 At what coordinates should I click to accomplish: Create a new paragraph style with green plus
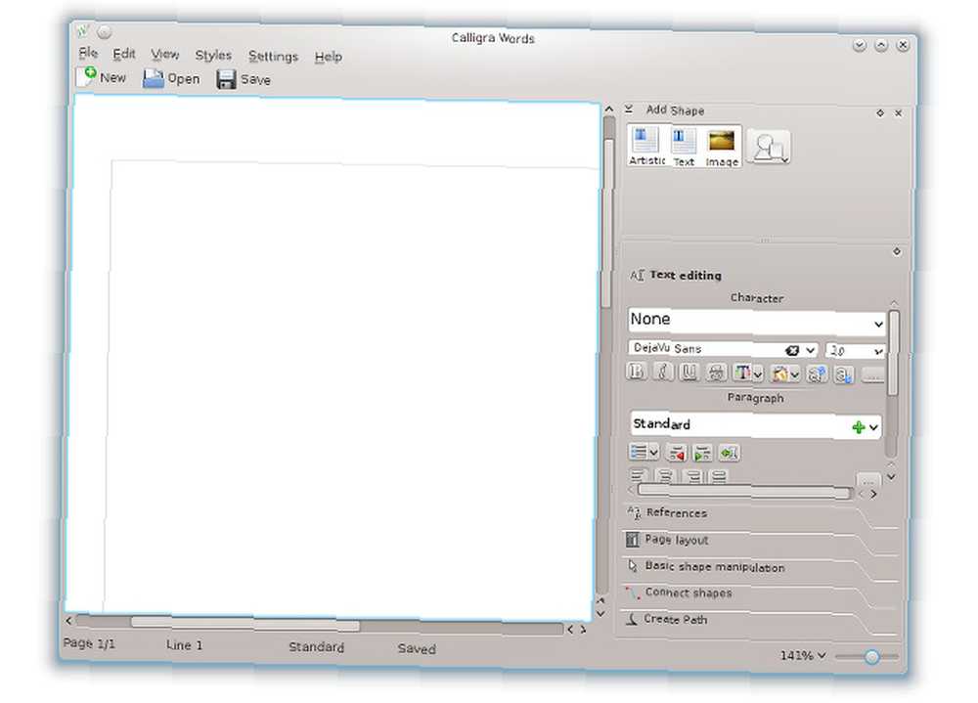tap(859, 427)
